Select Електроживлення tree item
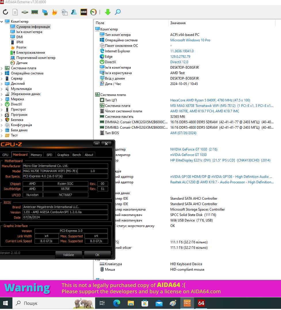The image size is (281, 310). pyautogui.click(x=30, y=53)
